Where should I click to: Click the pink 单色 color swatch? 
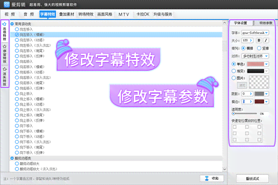(x=255, y=64)
